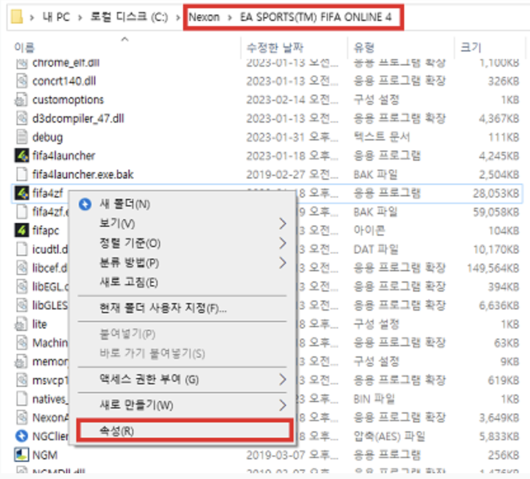The height and width of the screenshot is (479, 530).
Task: Click the libGLES dll file icon
Action: pos(22,306)
